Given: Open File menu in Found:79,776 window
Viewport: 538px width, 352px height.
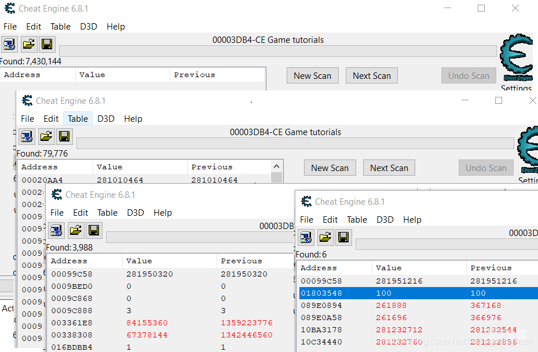Looking at the screenshot, I should (x=27, y=118).
